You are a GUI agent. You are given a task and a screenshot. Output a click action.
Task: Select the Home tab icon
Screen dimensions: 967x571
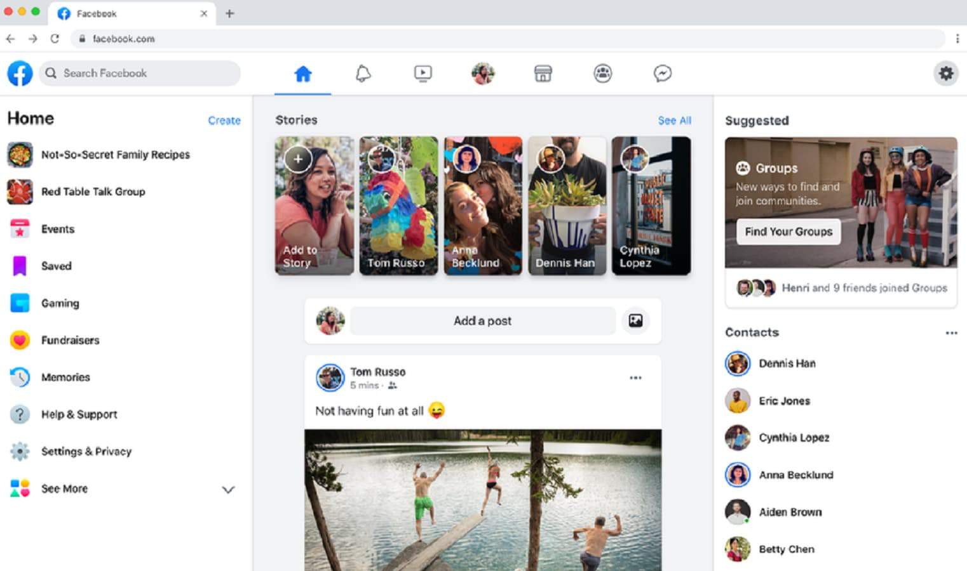(303, 74)
